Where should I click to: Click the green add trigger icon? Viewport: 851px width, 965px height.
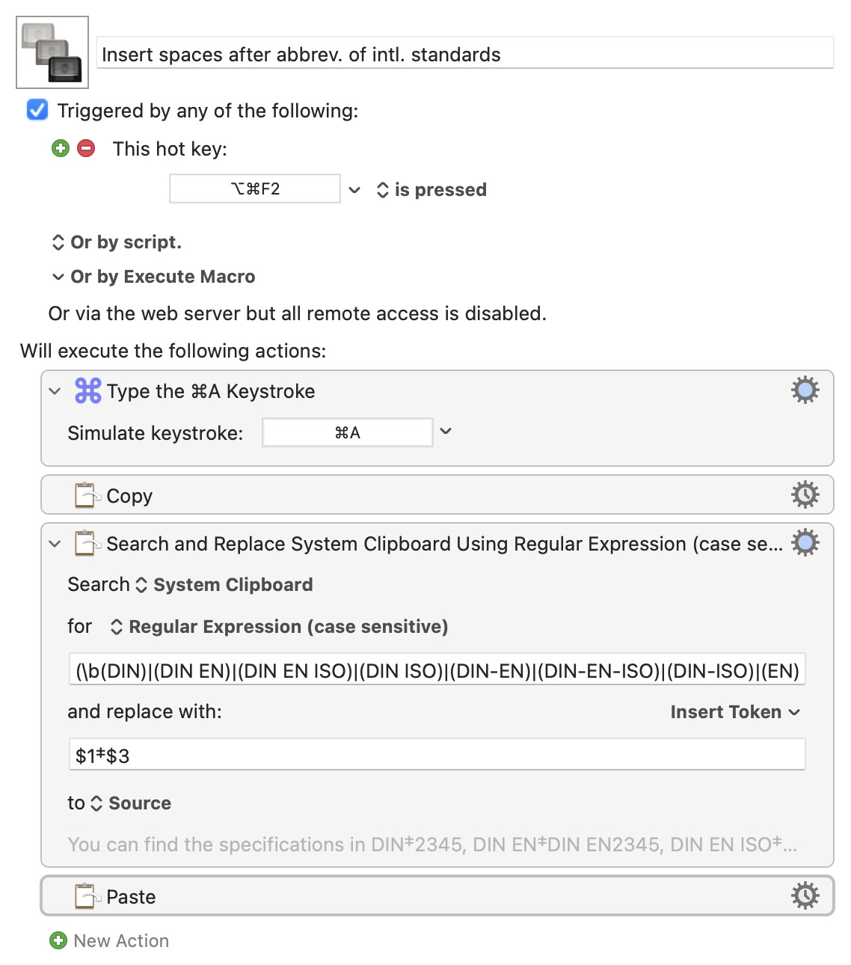[61, 148]
